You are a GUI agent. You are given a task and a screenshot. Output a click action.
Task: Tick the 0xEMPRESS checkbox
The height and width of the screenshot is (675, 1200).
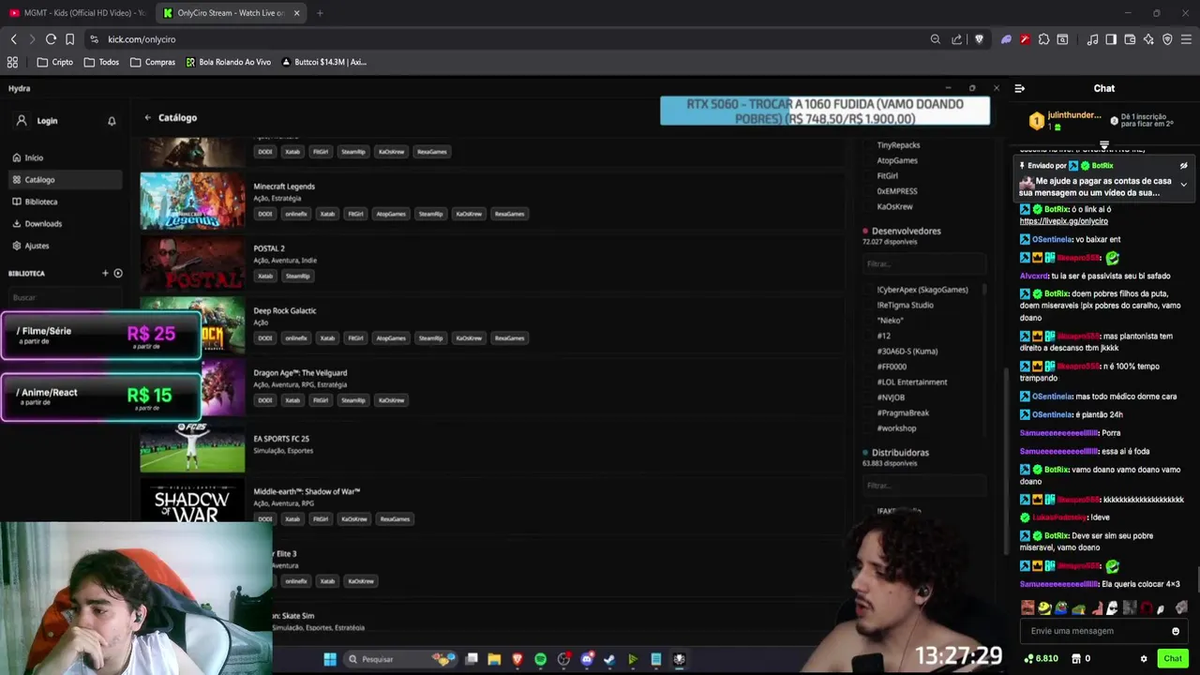tap(868, 191)
